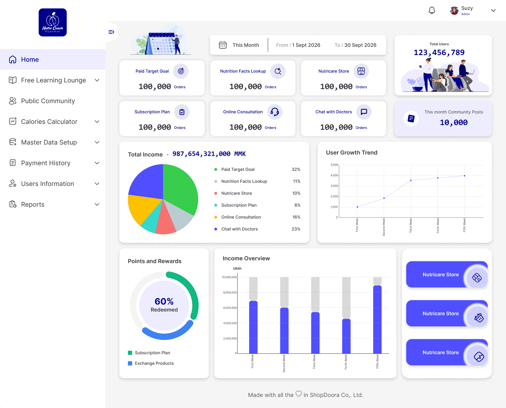Expand Free Learning Lounge chevron
506x408 pixels.
(97, 80)
